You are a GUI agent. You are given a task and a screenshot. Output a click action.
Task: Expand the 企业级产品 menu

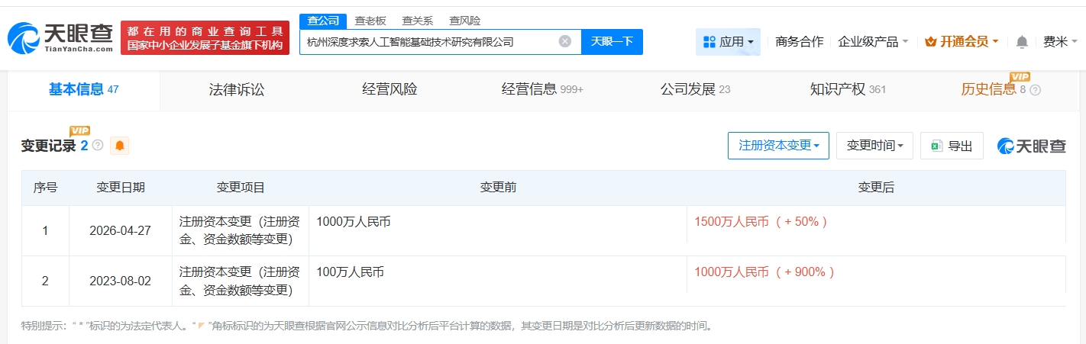pos(873,42)
